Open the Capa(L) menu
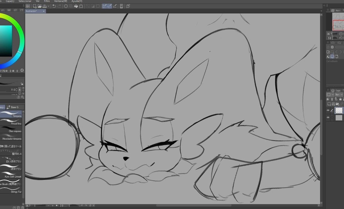The width and height of the screenshot is (344, 209). pos(10,1)
